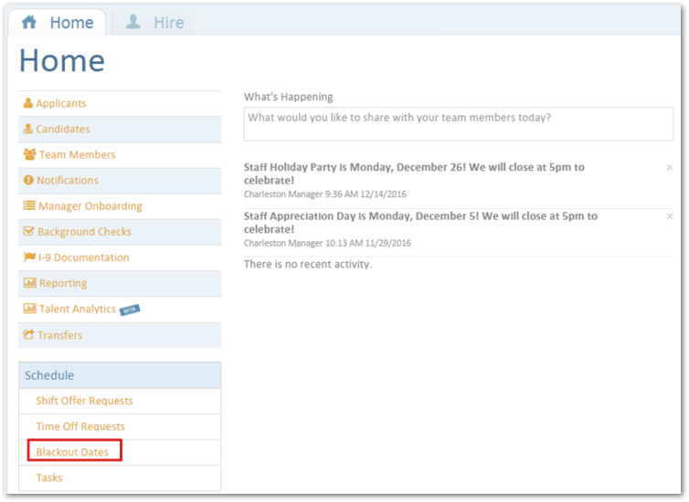Click 'There is no recent activity.' text
The height and width of the screenshot is (502, 689).
coord(308,264)
